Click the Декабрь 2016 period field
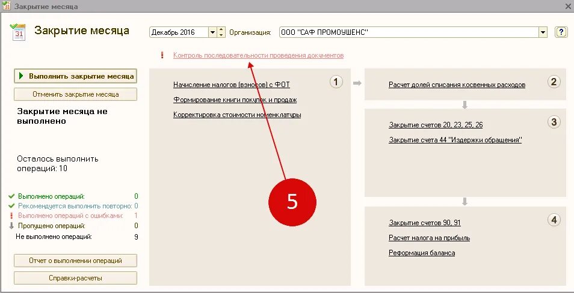 point(179,32)
